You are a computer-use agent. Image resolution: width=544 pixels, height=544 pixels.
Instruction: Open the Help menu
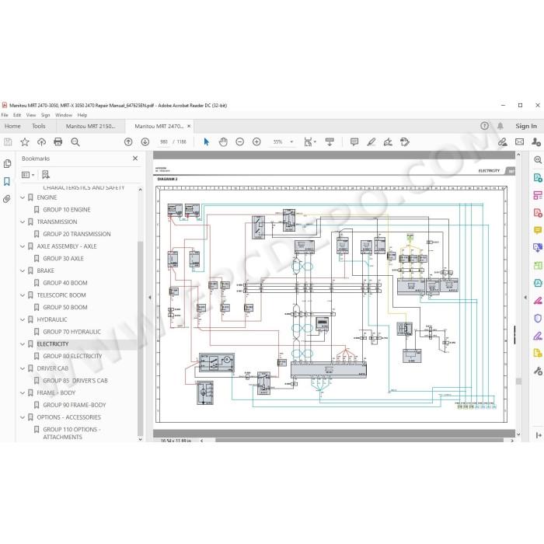[82, 115]
